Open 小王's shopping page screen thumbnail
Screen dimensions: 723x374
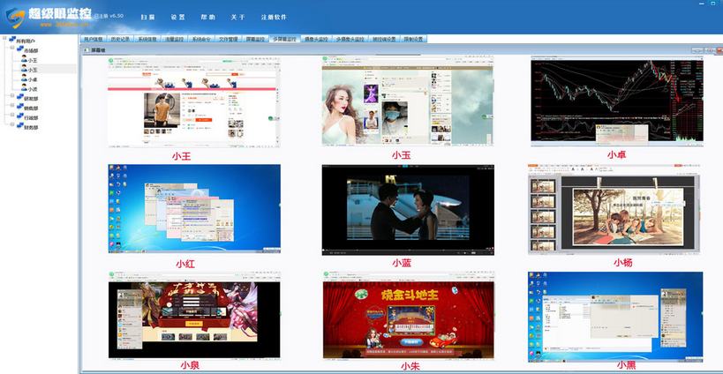[194, 101]
